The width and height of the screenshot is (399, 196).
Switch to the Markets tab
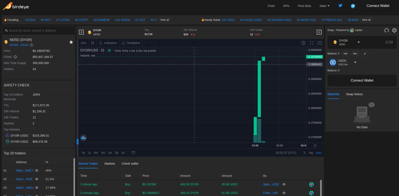tap(110, 163)
